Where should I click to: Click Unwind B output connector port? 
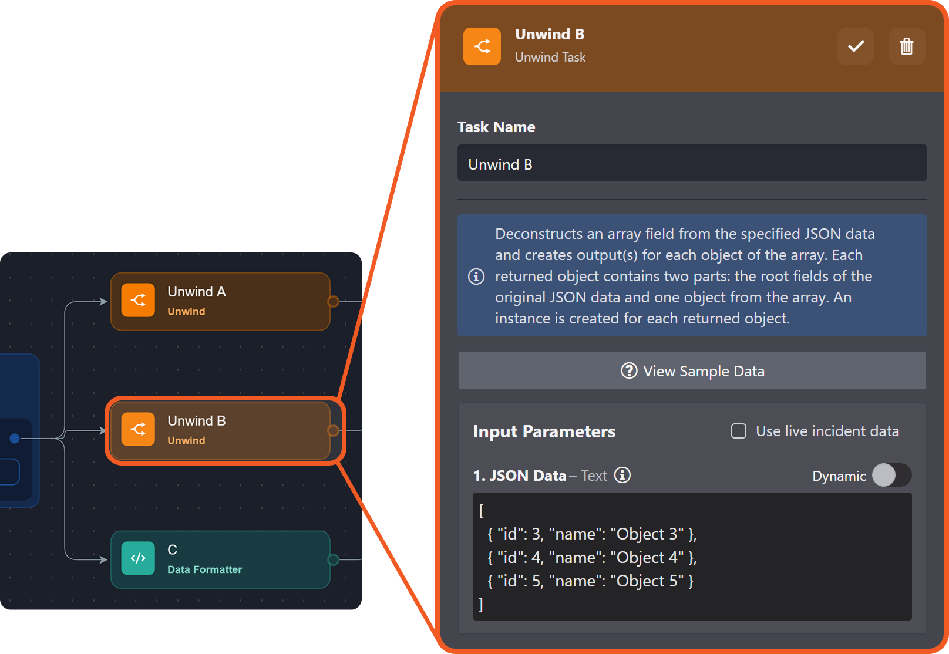(x=333, y=430)
